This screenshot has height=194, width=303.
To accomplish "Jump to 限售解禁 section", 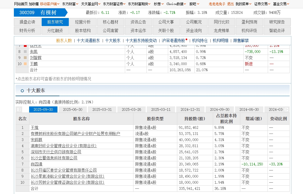I will [241, 40].
